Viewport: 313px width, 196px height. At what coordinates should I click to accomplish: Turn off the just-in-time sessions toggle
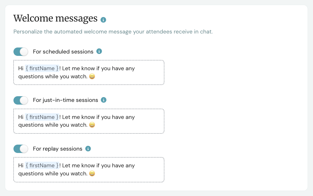click(x=21, y=100)
